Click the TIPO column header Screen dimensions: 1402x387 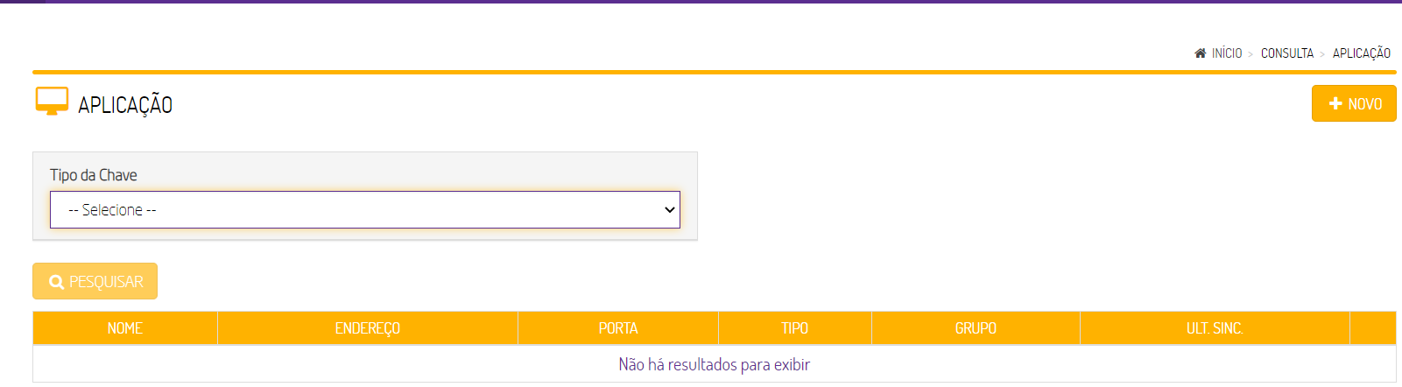794,328
